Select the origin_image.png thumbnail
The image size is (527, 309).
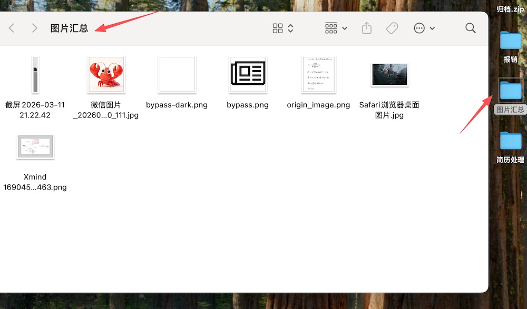point(318,74)
